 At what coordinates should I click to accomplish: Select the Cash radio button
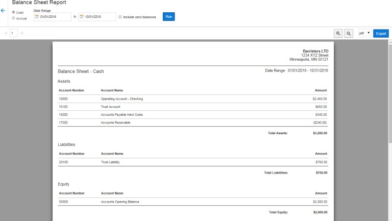click(x=13, y=12)
